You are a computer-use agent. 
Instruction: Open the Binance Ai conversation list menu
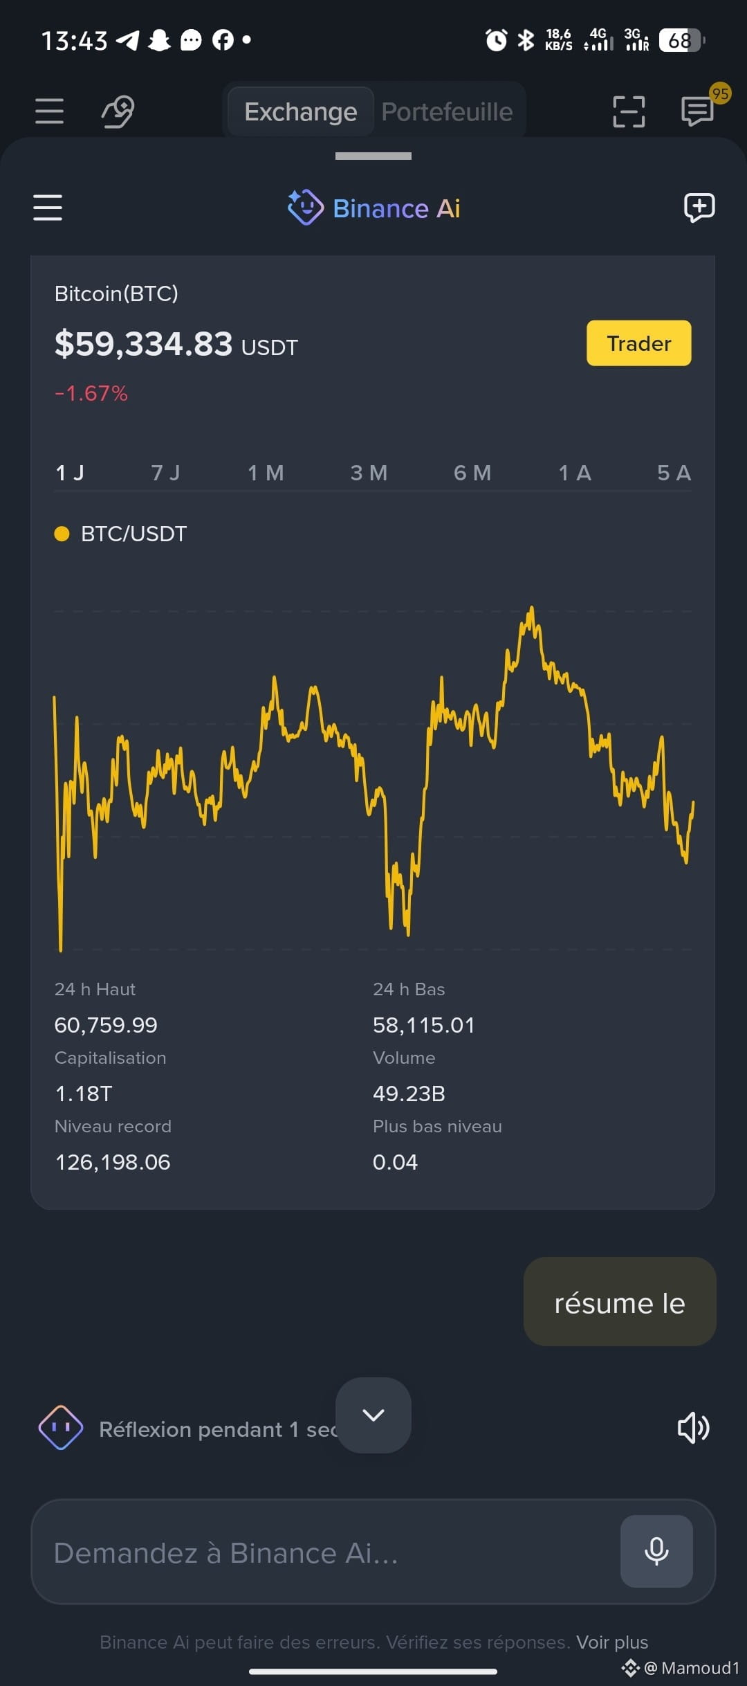click(48, 208)
